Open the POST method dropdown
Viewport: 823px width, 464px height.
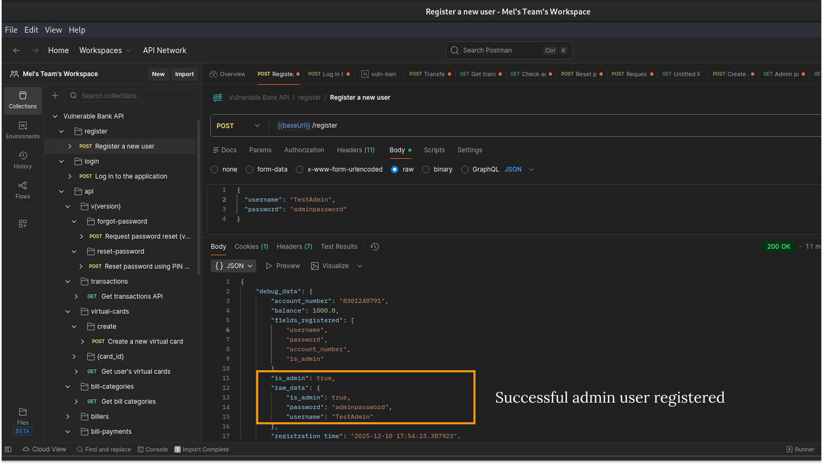click(x=238, y=126)
